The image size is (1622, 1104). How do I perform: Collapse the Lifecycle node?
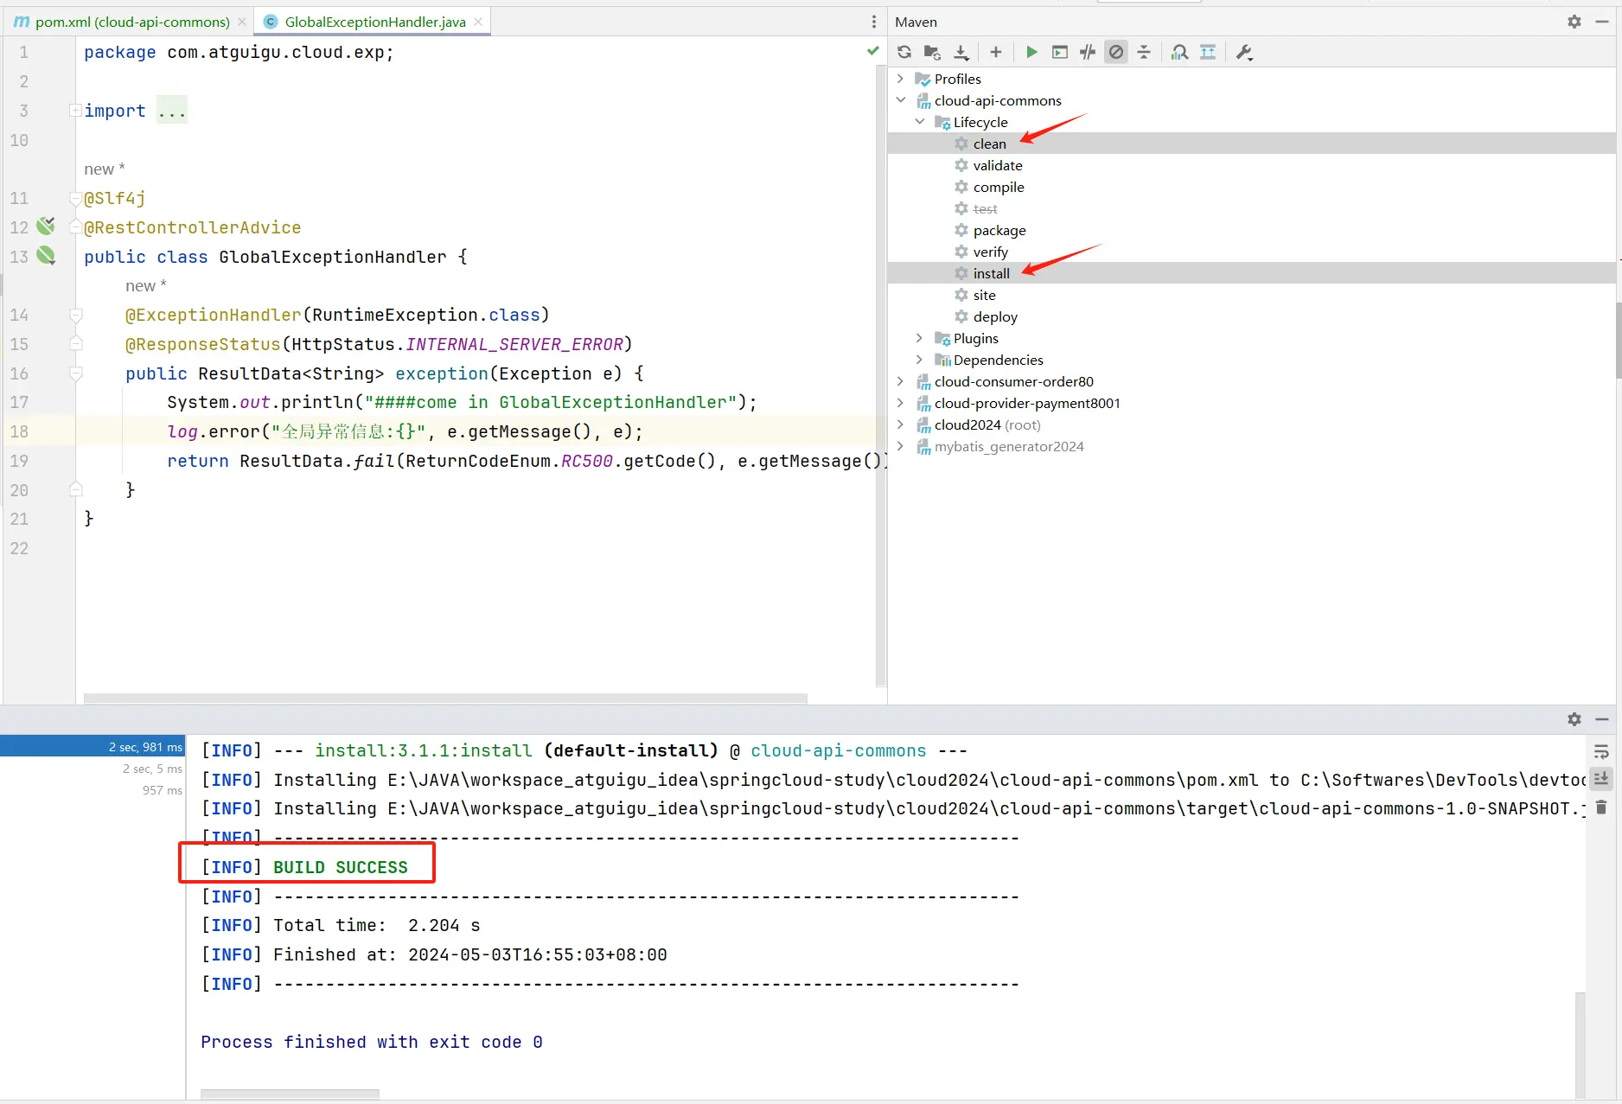coord(919,122)
